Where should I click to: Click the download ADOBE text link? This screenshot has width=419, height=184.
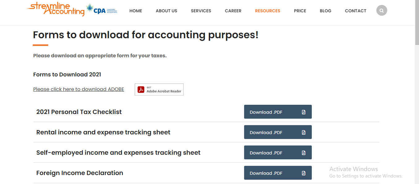pyautogui.click(x=78, y=89)
